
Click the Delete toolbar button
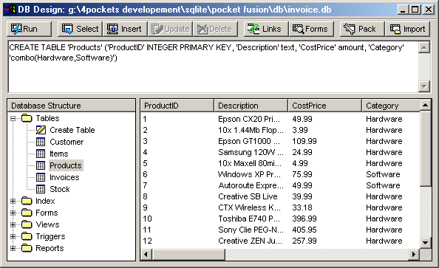pyautogui.click(x=215, y=29)
